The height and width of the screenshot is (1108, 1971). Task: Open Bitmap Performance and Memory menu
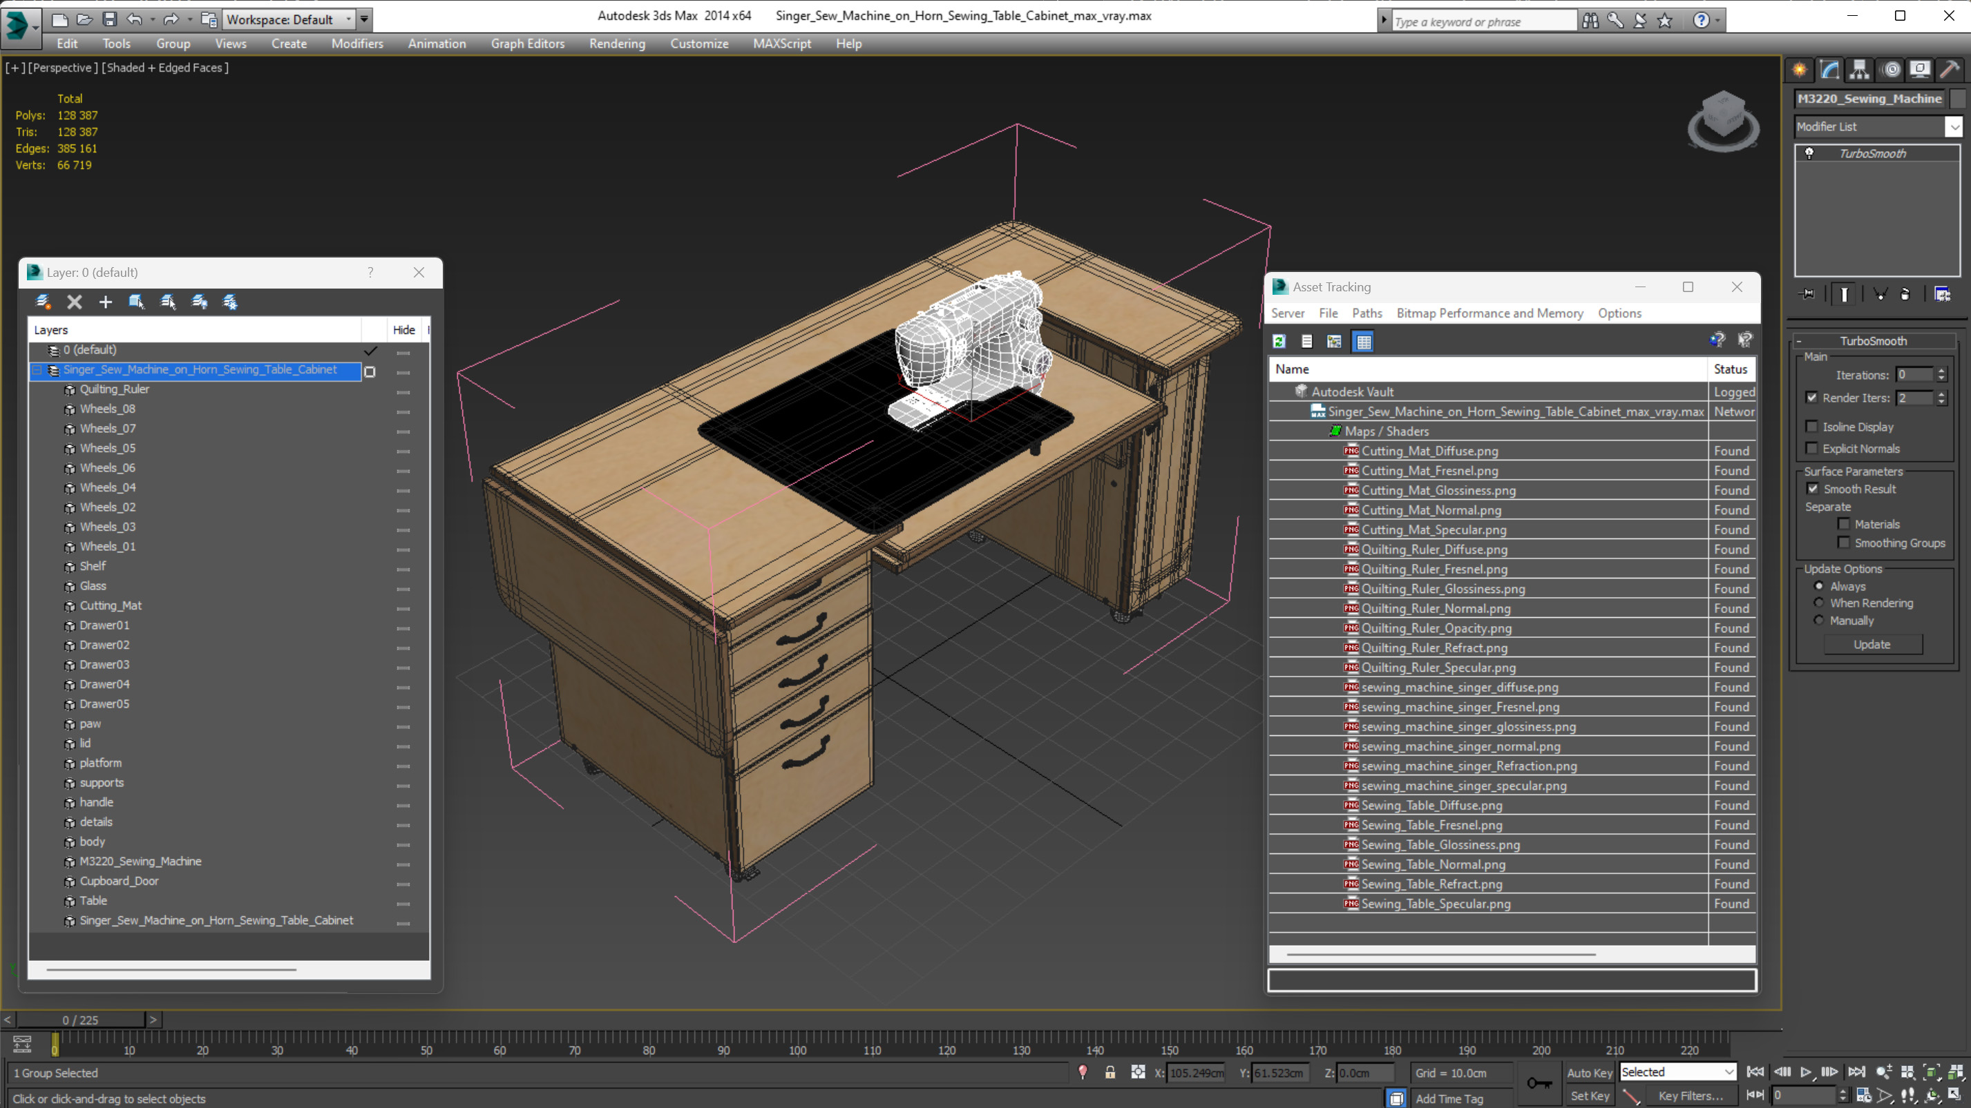click(x=1489, y=313)
